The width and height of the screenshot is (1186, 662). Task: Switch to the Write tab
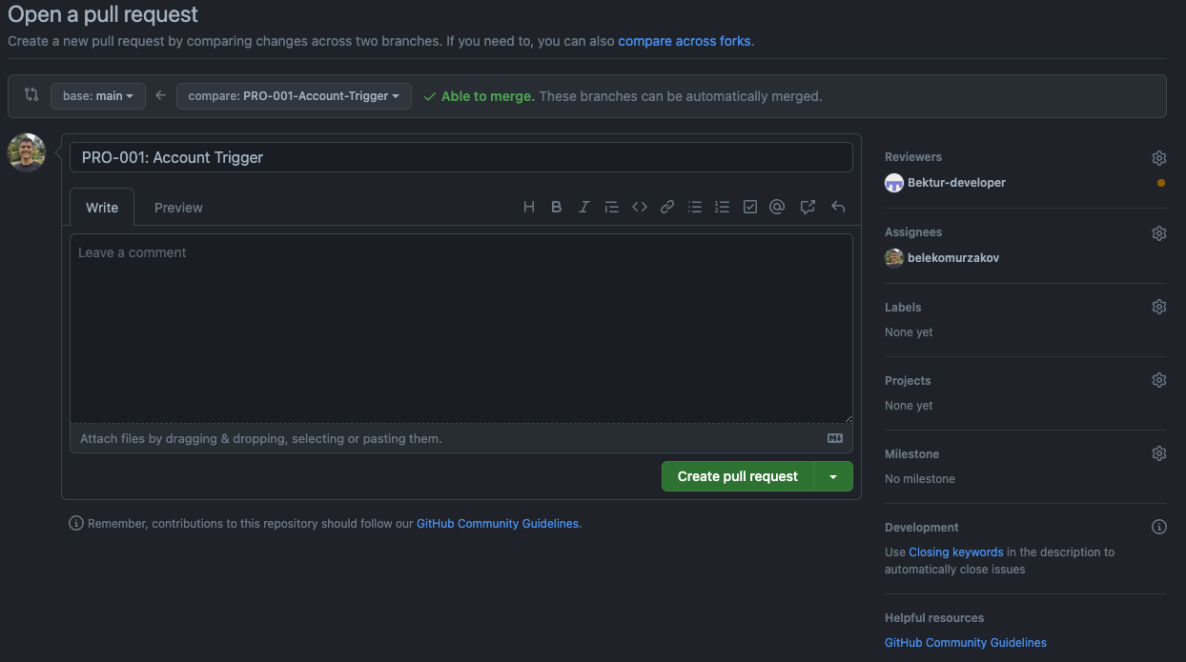(102, 208)
